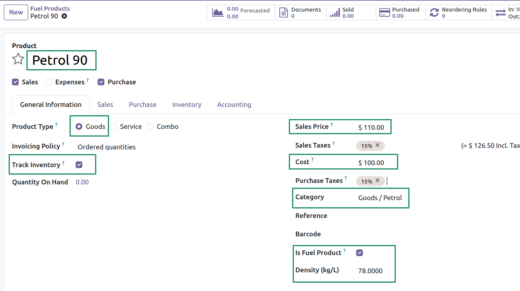
Task: Click the help mark next to Invoicing Policy
Action: click(63, 144)
